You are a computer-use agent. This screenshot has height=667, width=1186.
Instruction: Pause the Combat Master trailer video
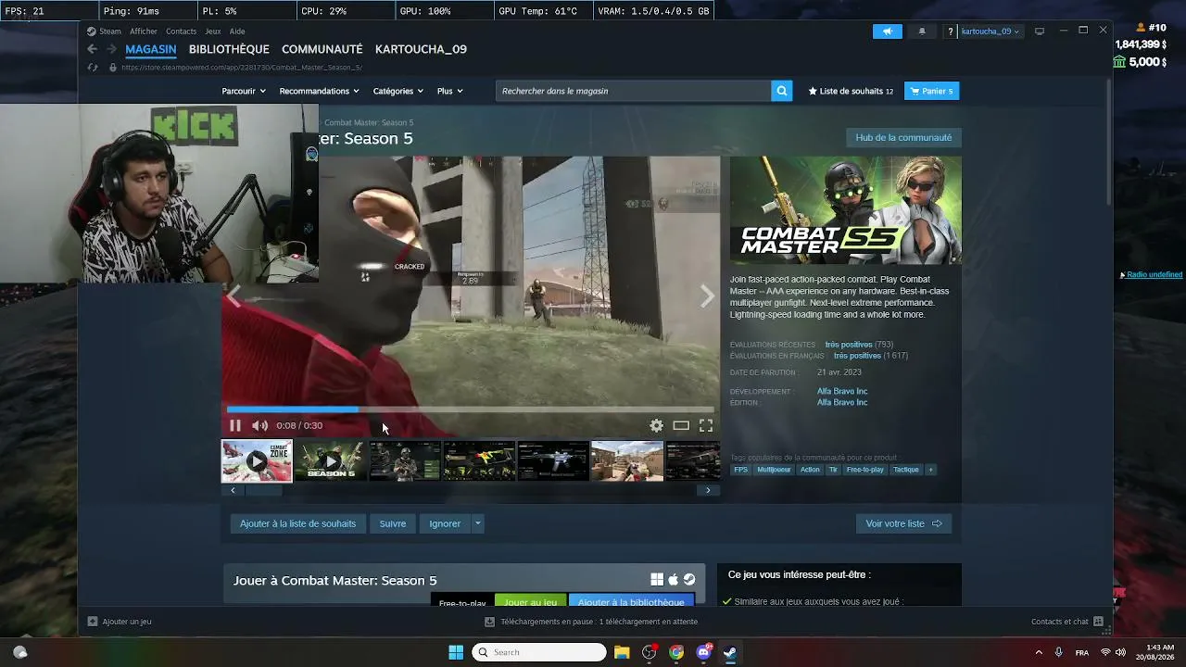[x=235, y=425]
